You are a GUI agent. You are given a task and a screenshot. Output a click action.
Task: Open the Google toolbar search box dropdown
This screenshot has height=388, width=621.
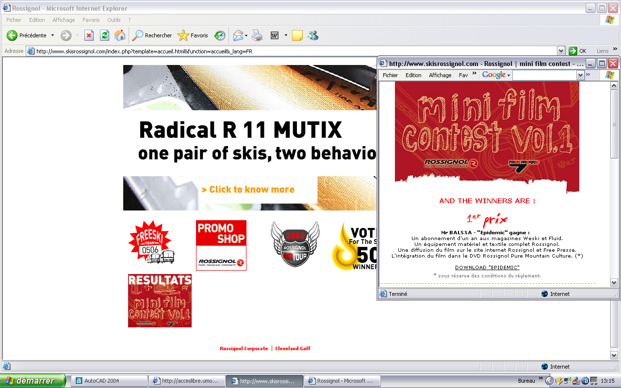[x=580, y=75]
